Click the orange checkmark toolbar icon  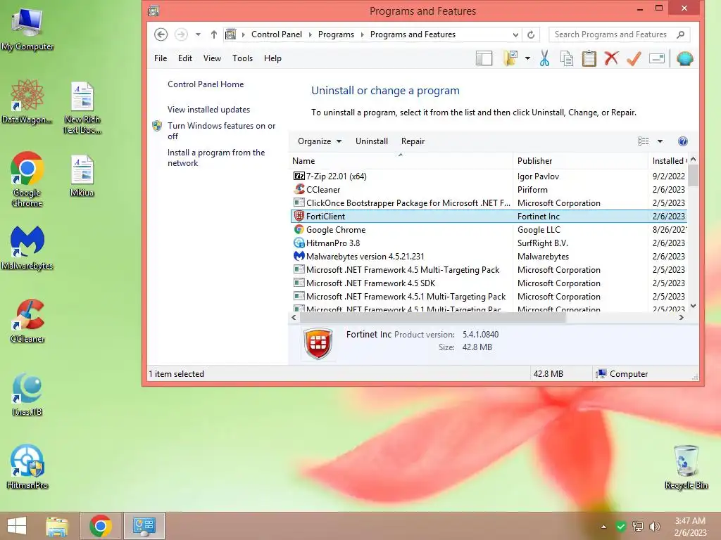coord(634,58)
